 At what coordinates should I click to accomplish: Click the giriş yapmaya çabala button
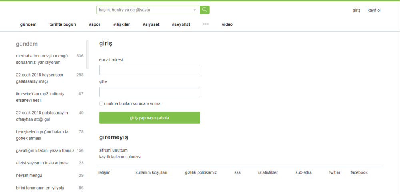pyautogui.click(x=150, y=118)
